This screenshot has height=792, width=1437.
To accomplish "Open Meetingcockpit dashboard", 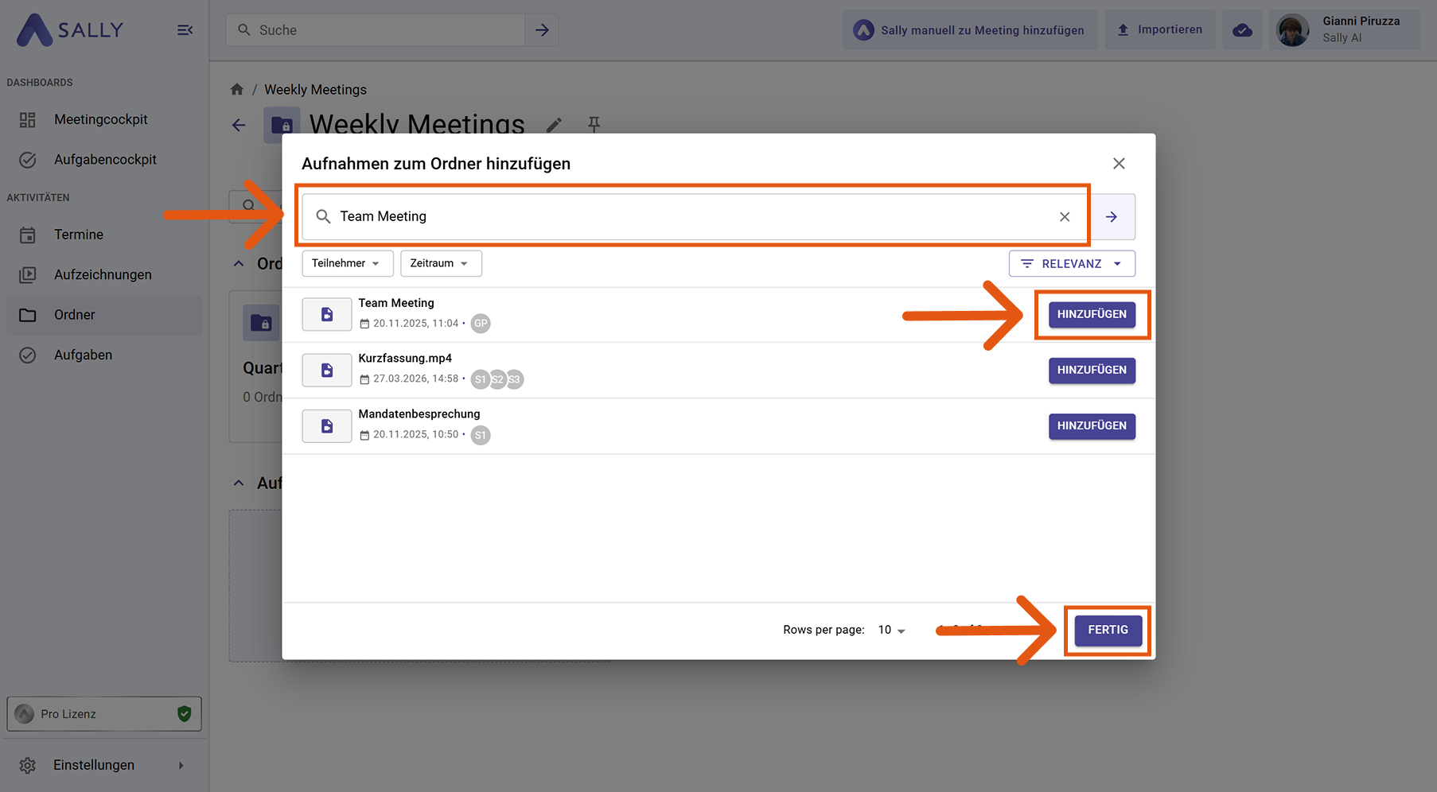I will click(x=101, y=120).
